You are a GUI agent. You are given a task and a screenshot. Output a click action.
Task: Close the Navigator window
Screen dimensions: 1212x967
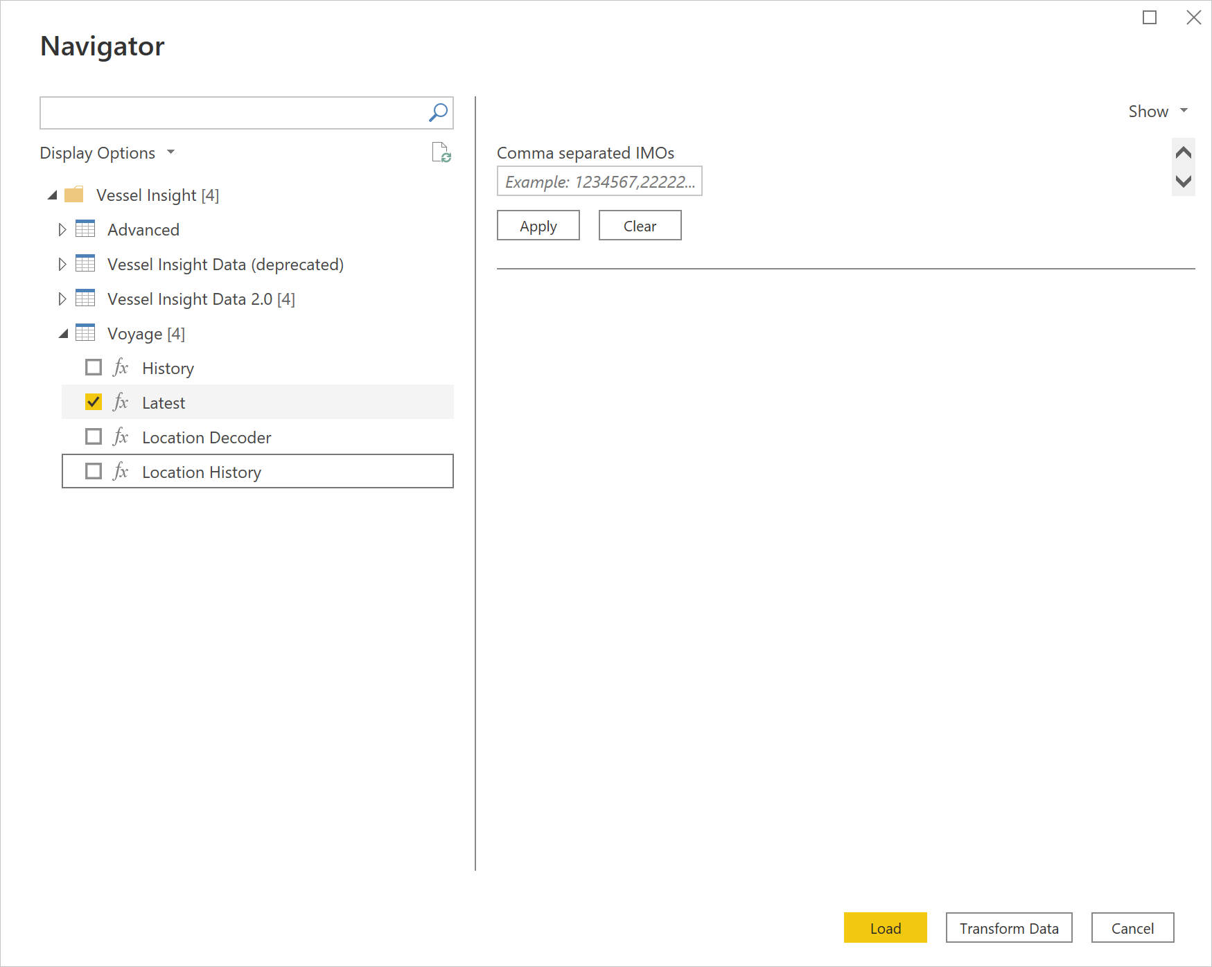tap(1193, 17)
